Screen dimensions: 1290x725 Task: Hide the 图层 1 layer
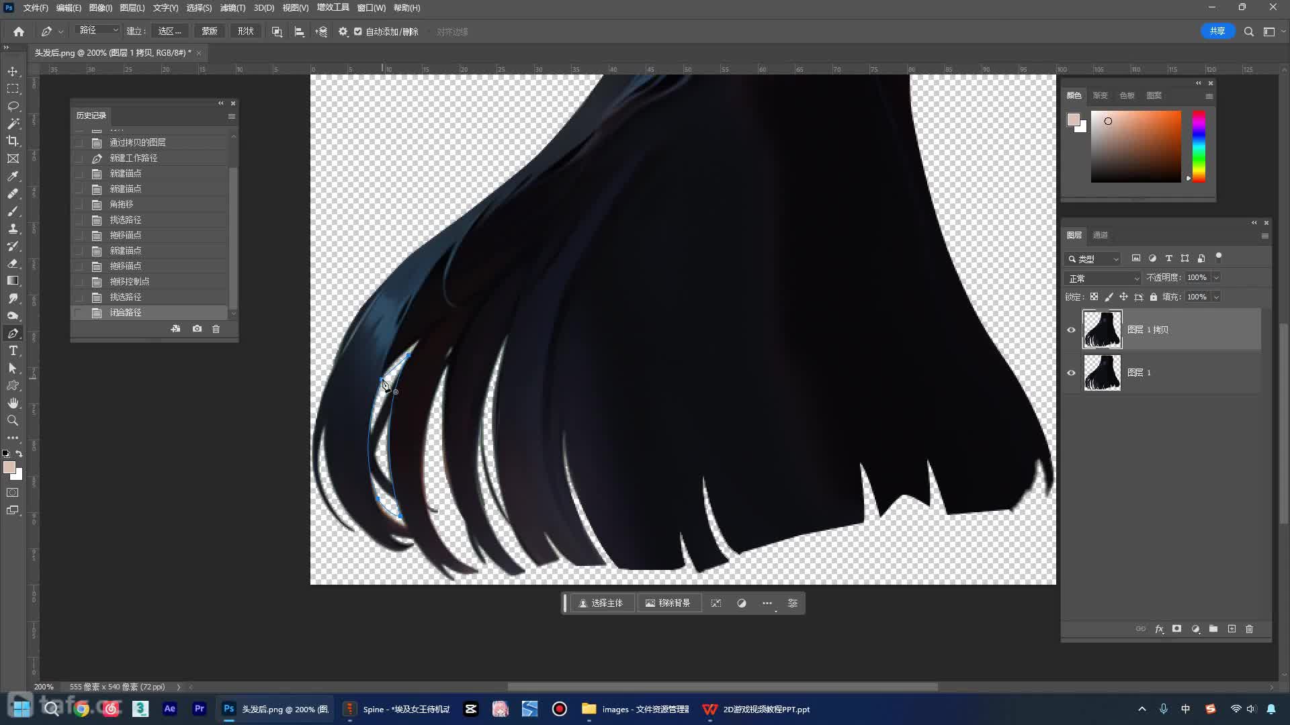[x=1072, y=373]
